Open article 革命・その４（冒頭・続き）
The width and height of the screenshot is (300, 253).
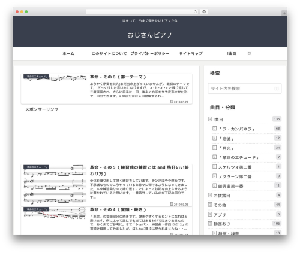click(x=118, y=209)
